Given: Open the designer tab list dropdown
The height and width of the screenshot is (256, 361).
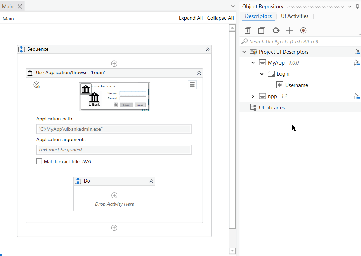Looking at the screenshot, I should click(233, 6).
